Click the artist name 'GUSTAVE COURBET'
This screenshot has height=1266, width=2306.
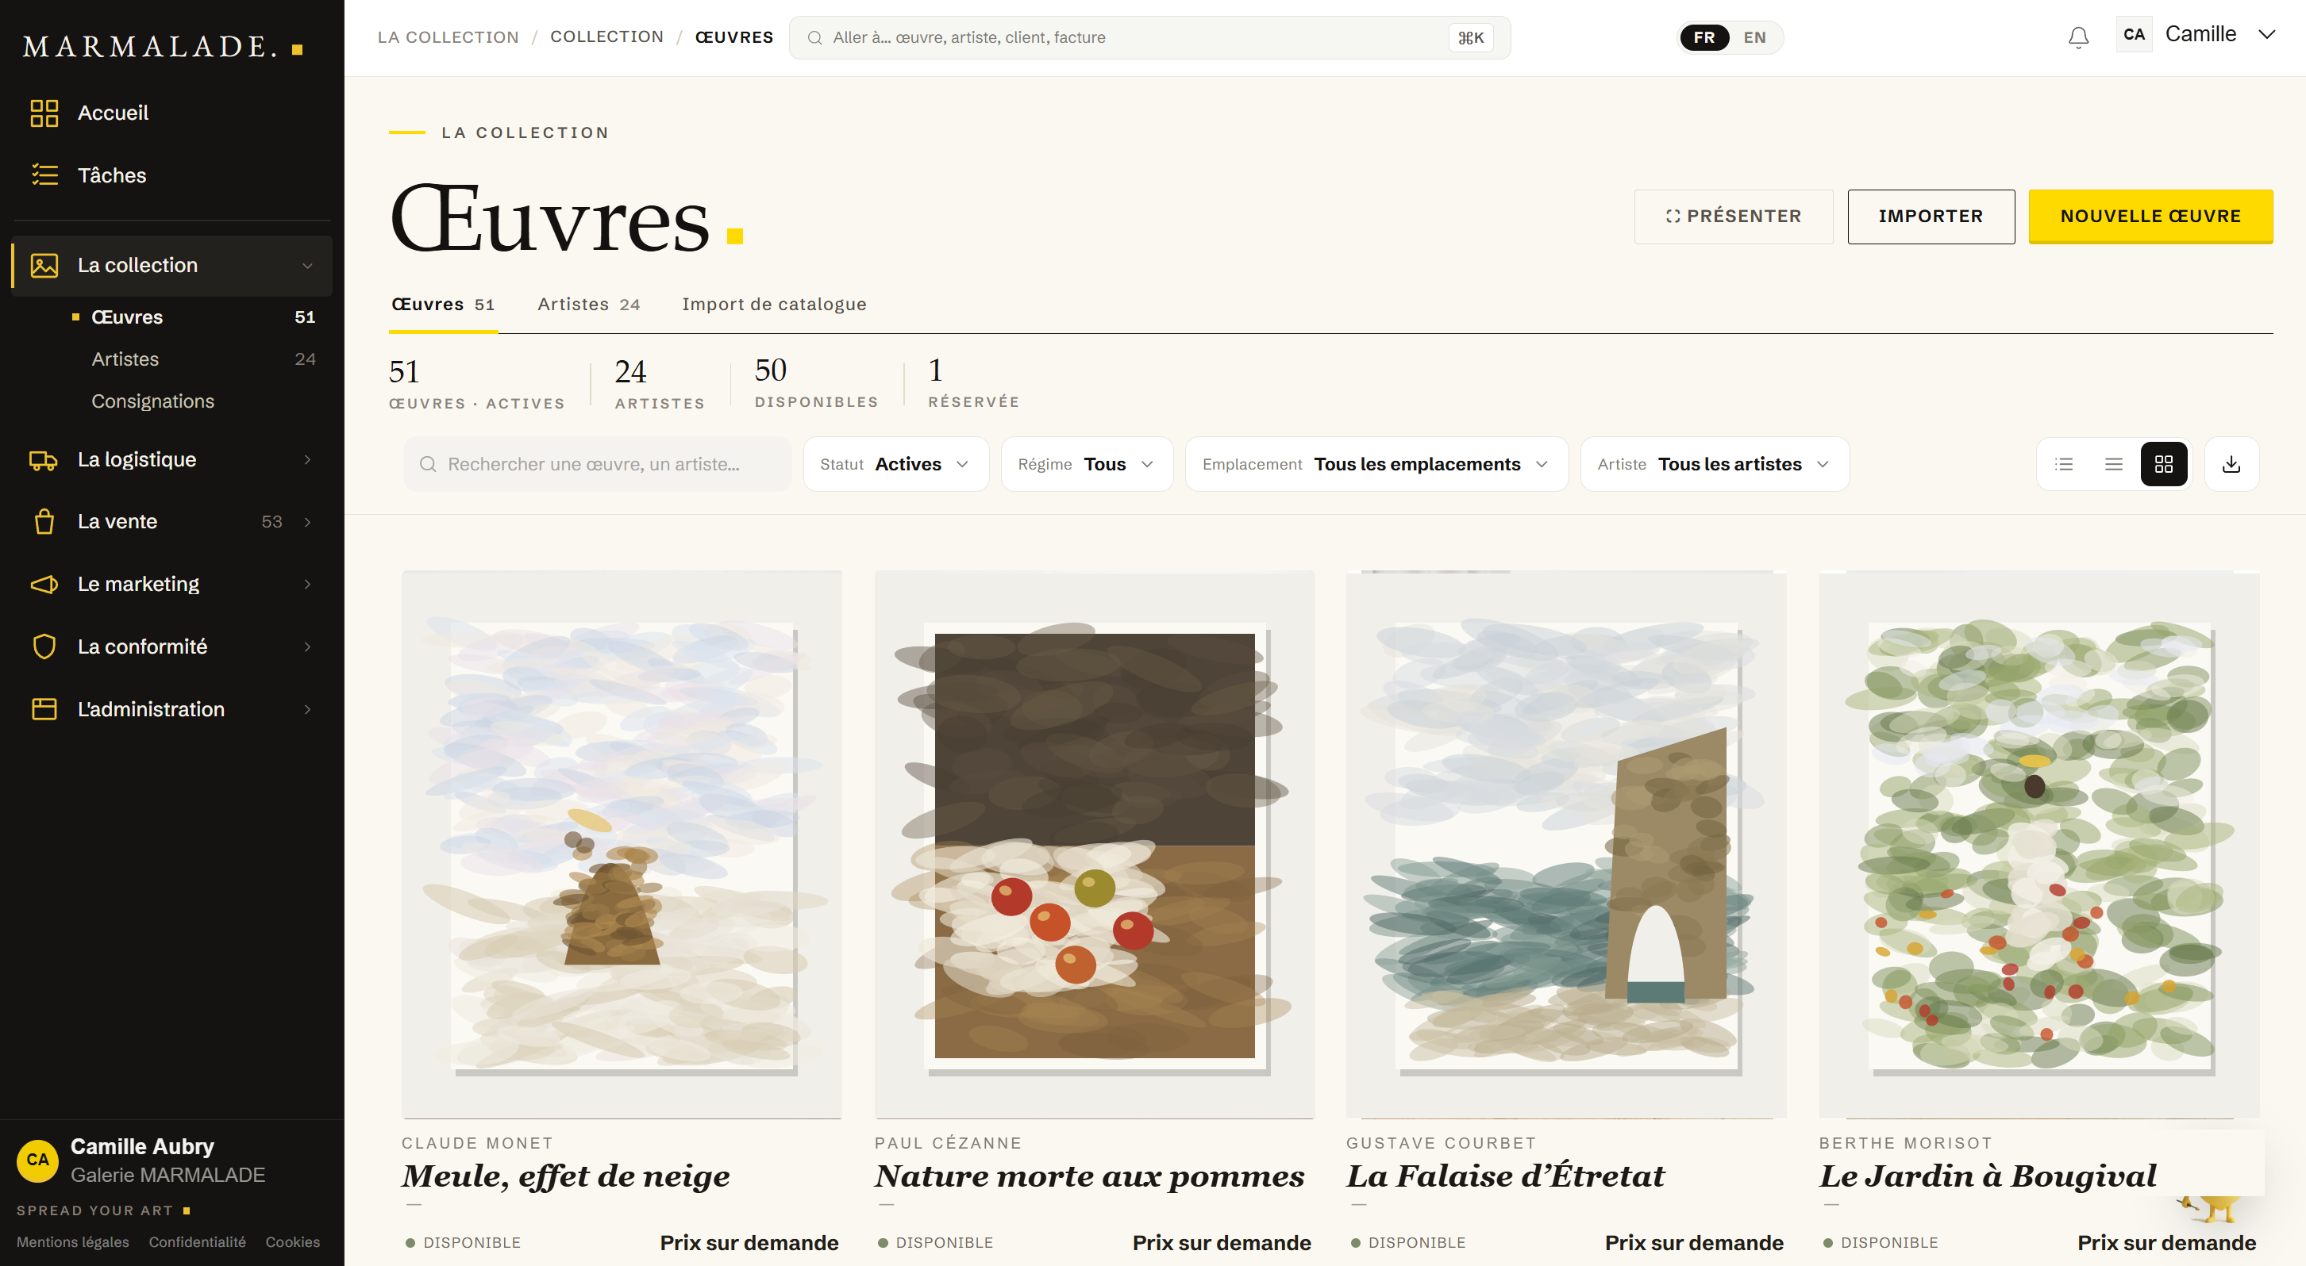(1442, 1142)
